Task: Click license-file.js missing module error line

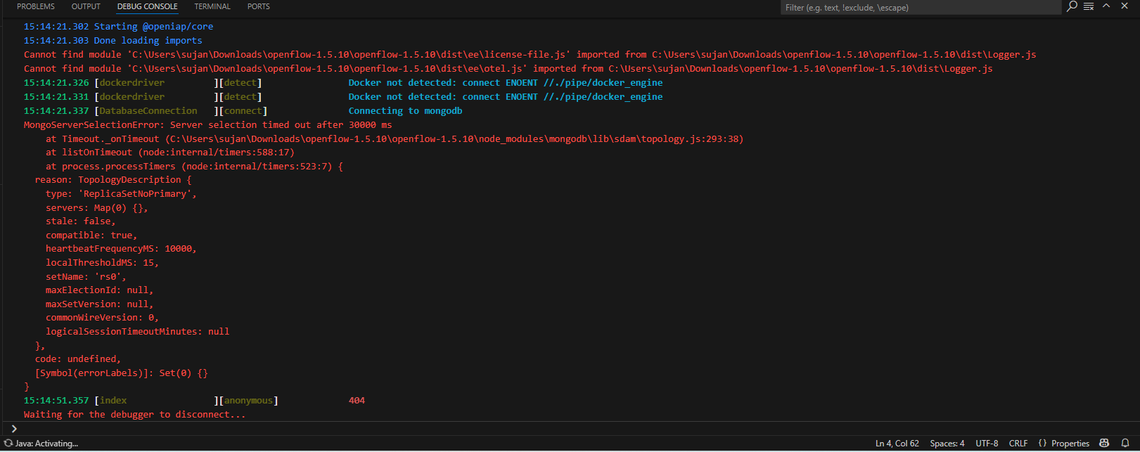Action: tap(530, 55)
